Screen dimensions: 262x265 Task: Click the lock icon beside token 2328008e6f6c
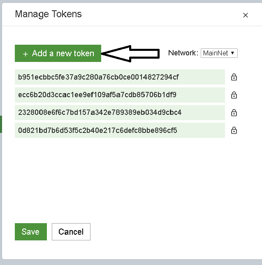[234, 113]
